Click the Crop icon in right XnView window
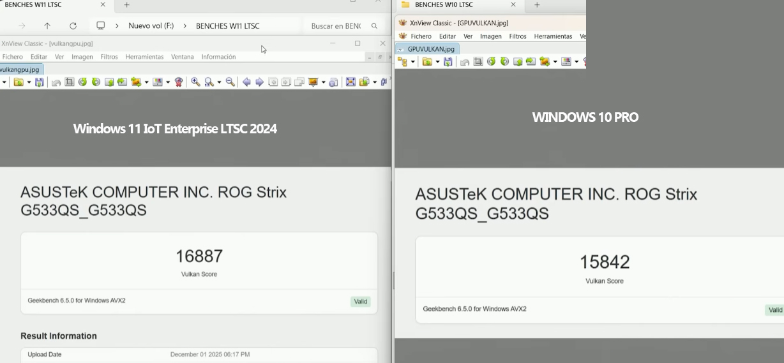The height and width of the screenshot is (363, 784). tap(478, 62)
